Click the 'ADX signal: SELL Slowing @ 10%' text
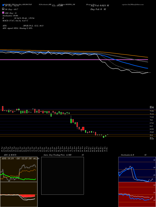Viewport: 156px width, 207px height. tap(17, 28)
